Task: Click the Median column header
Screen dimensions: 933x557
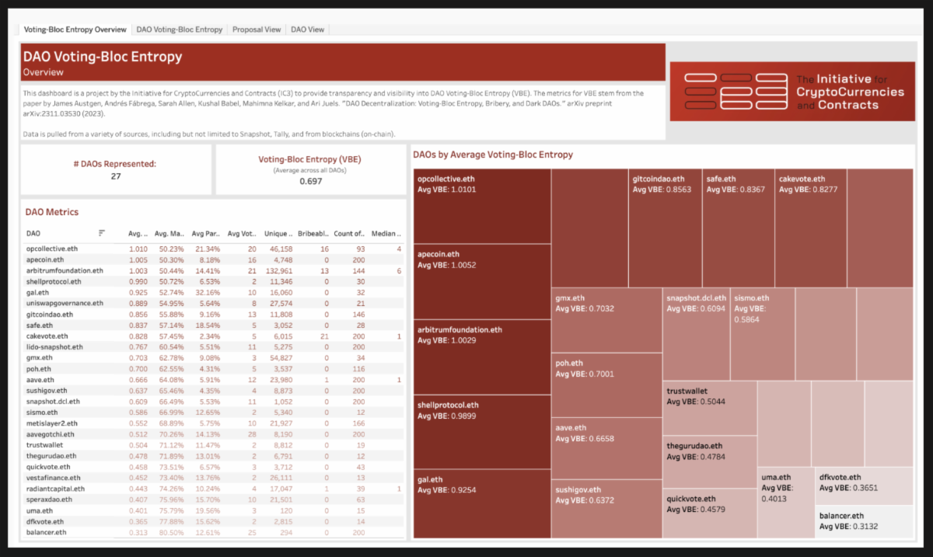Action: (x=386, y=233)
